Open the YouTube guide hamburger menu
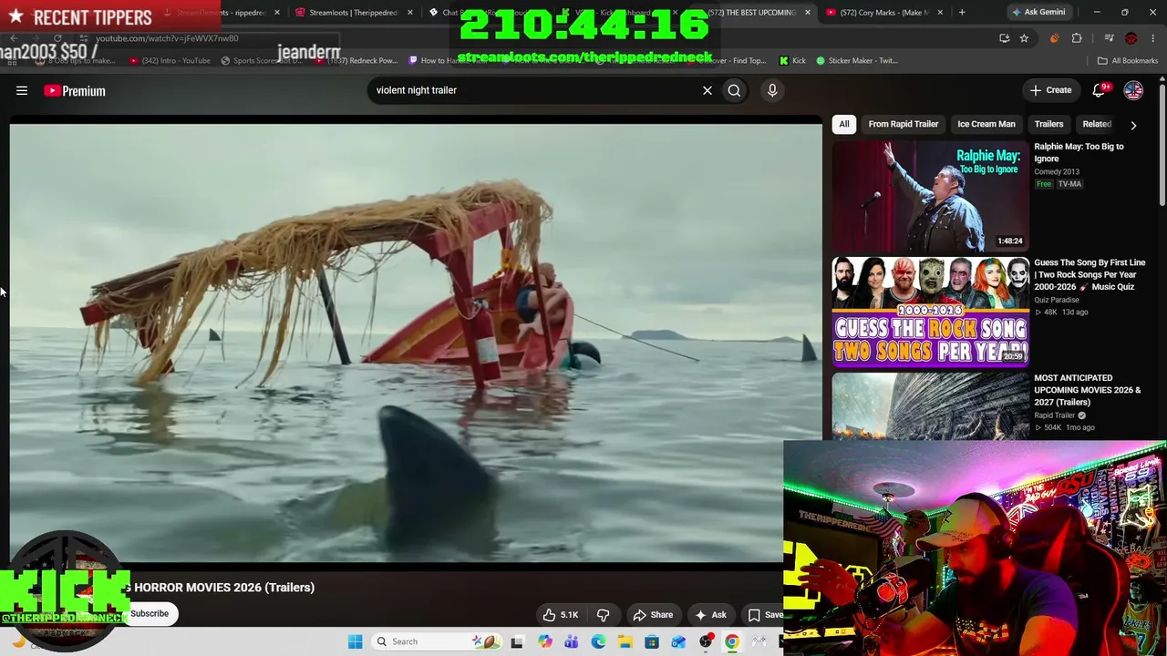The width and height of the screenshot is (1167, 656). coord(22,90)
